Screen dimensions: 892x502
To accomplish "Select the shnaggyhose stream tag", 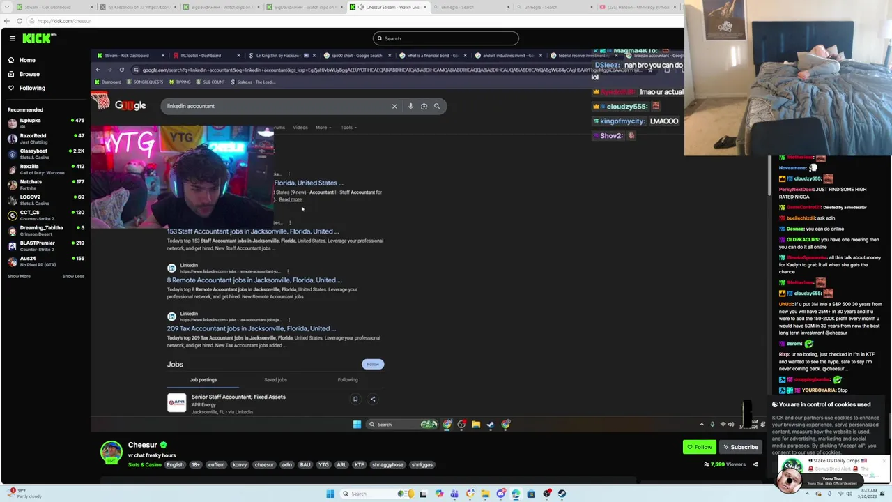I will pos(387,465).
